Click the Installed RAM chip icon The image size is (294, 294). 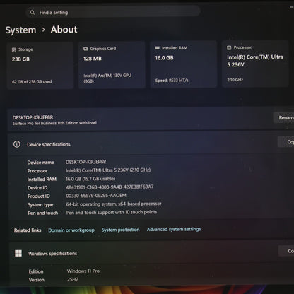pyautogui.click(x=157, y=48)
